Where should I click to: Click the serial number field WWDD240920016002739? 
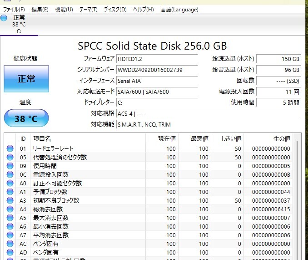(157, 70)
